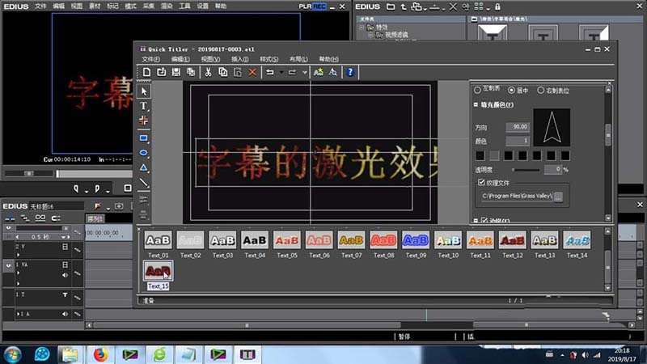Image resolution: width=647 pixels, height=364 pixels.
Task: Click the second gray fill color swatch
Action: pos(494,155)
